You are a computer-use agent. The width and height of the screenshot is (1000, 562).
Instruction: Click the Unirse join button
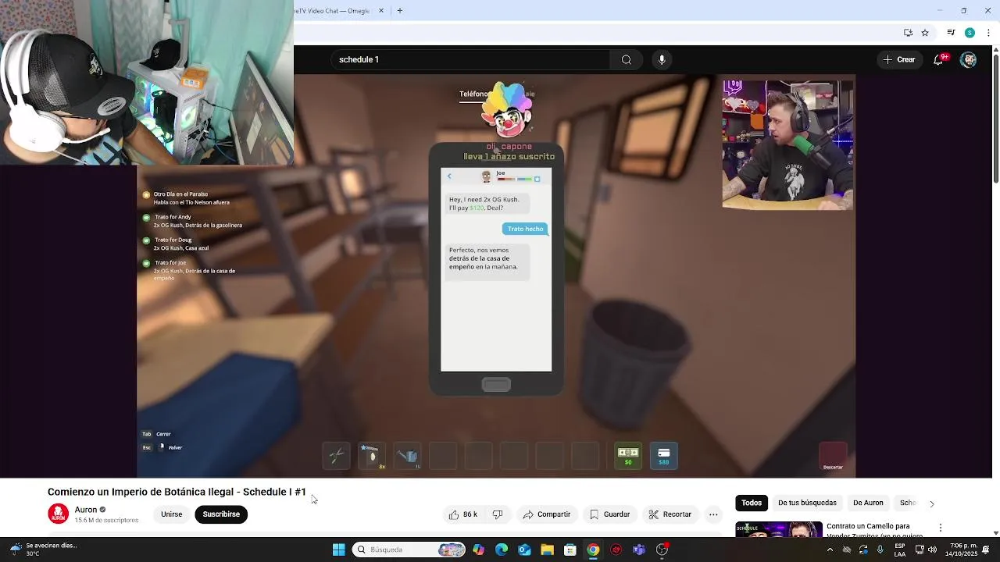coord(171,514)
